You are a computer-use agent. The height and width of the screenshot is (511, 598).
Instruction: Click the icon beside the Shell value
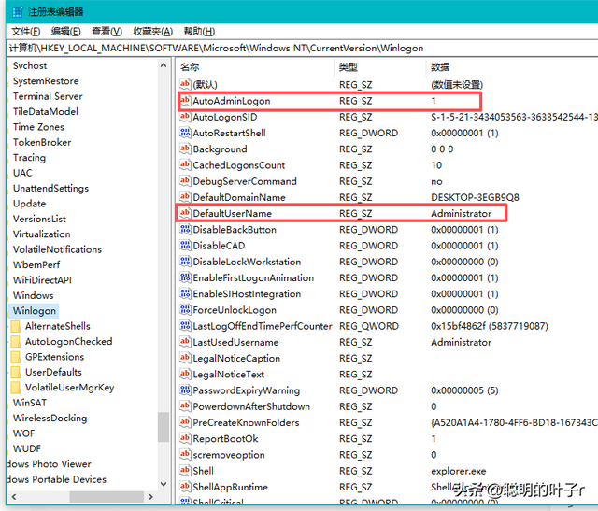(184, 471)
